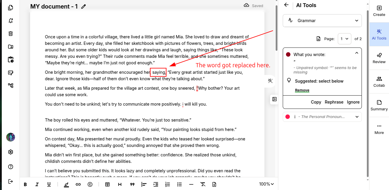Open the Grammar dropdown

click(x=322, y=21)
